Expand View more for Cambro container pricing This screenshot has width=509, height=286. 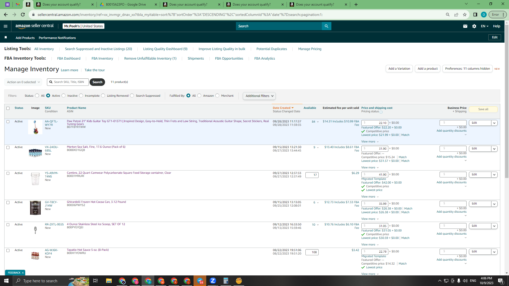(370, 197)
